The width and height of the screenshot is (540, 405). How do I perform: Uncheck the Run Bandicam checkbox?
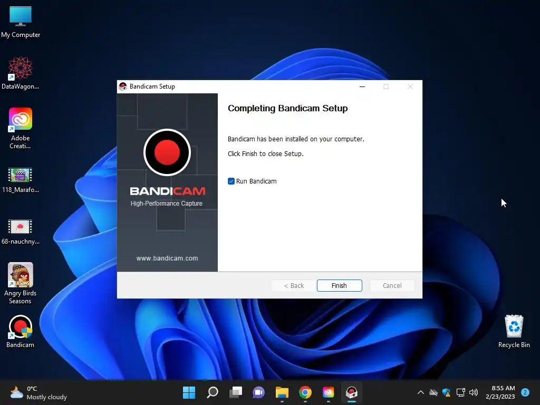coord(231,181)
